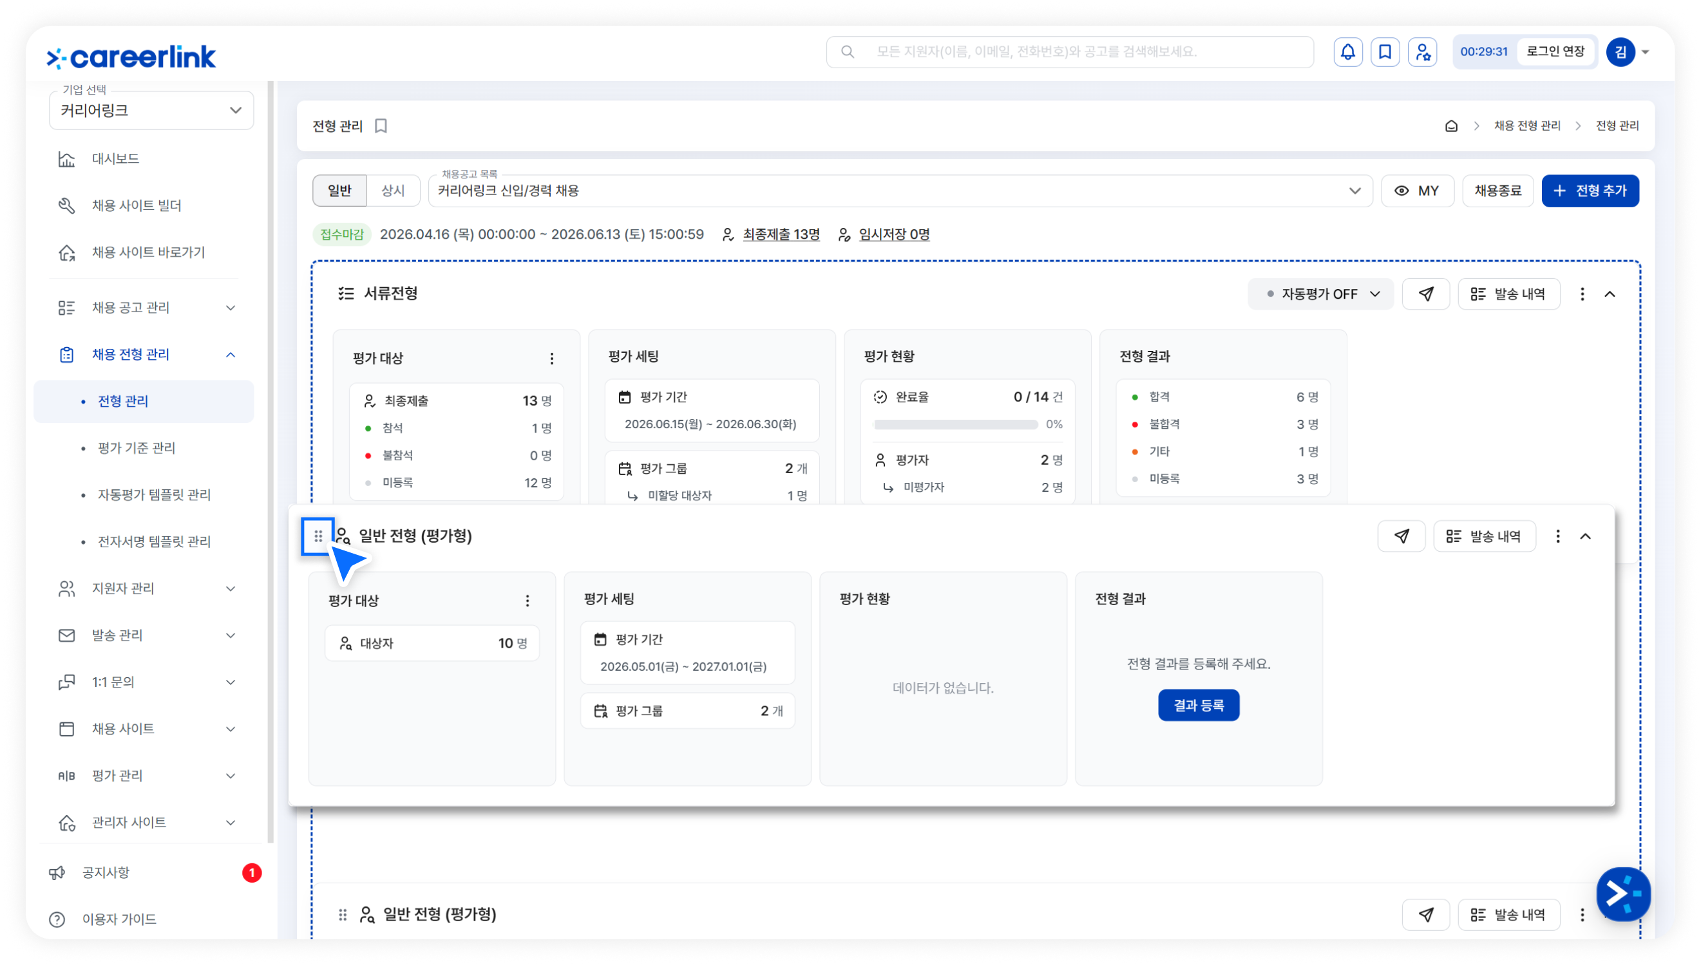Open the 기업 선택 커리어링크 dropdown

point(151,110)
